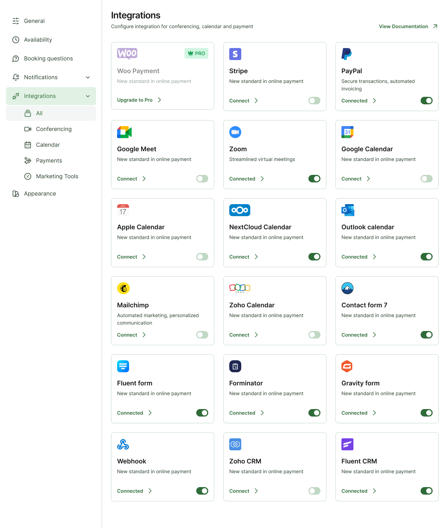Click the Notifications bell icon
Screen dimensions: 448x528
[x=16, y=77]
